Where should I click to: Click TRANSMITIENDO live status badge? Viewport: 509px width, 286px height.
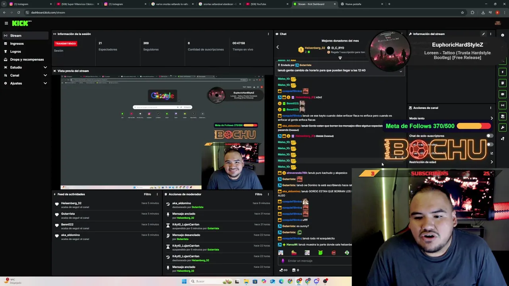[66, 43]
